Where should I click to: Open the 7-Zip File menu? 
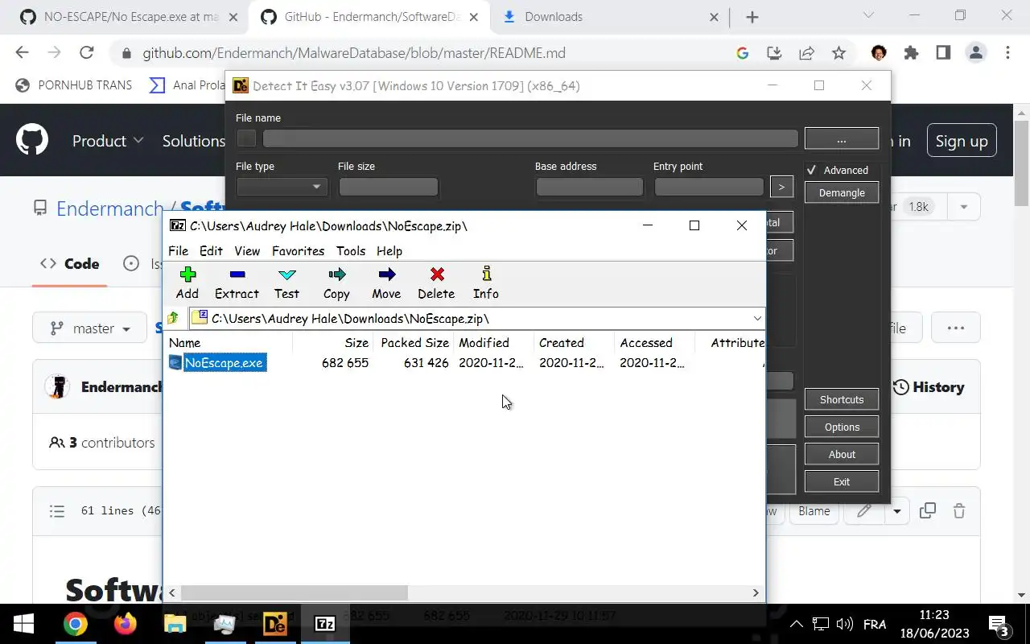(178, 251)
